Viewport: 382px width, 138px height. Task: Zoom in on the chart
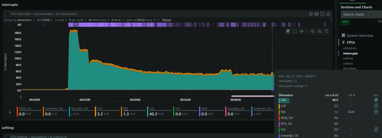click(313, 31)
